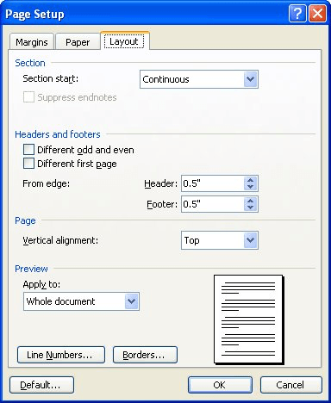
Task: Toggle Different first page checkbox
Action: click(x=28, y=164)
